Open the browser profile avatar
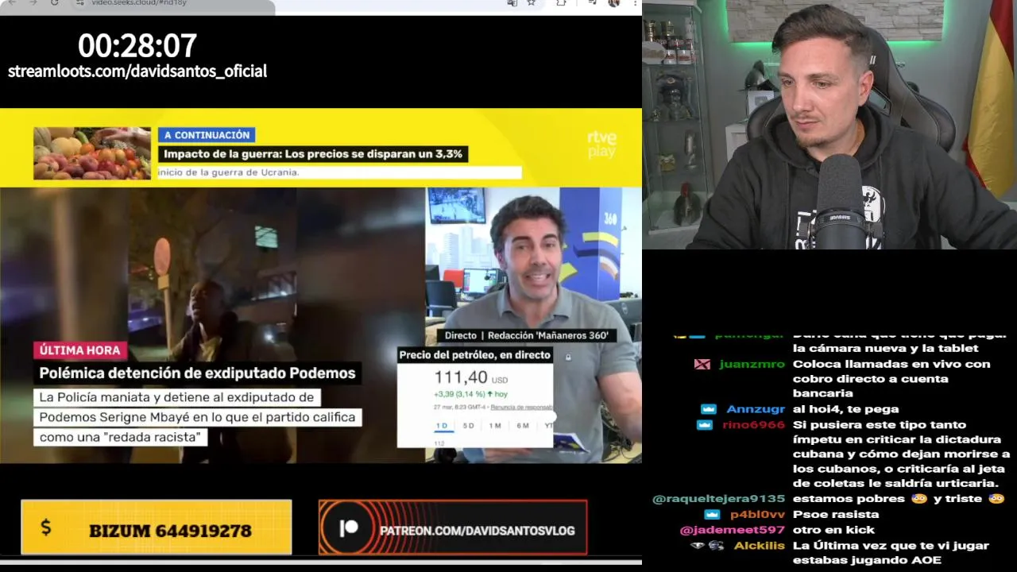1017x572 pixels. (613, 2)
